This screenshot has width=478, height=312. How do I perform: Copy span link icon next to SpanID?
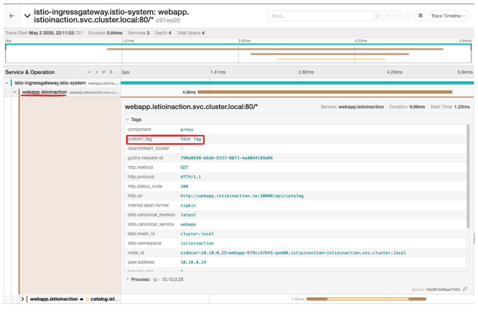(465, 289)
